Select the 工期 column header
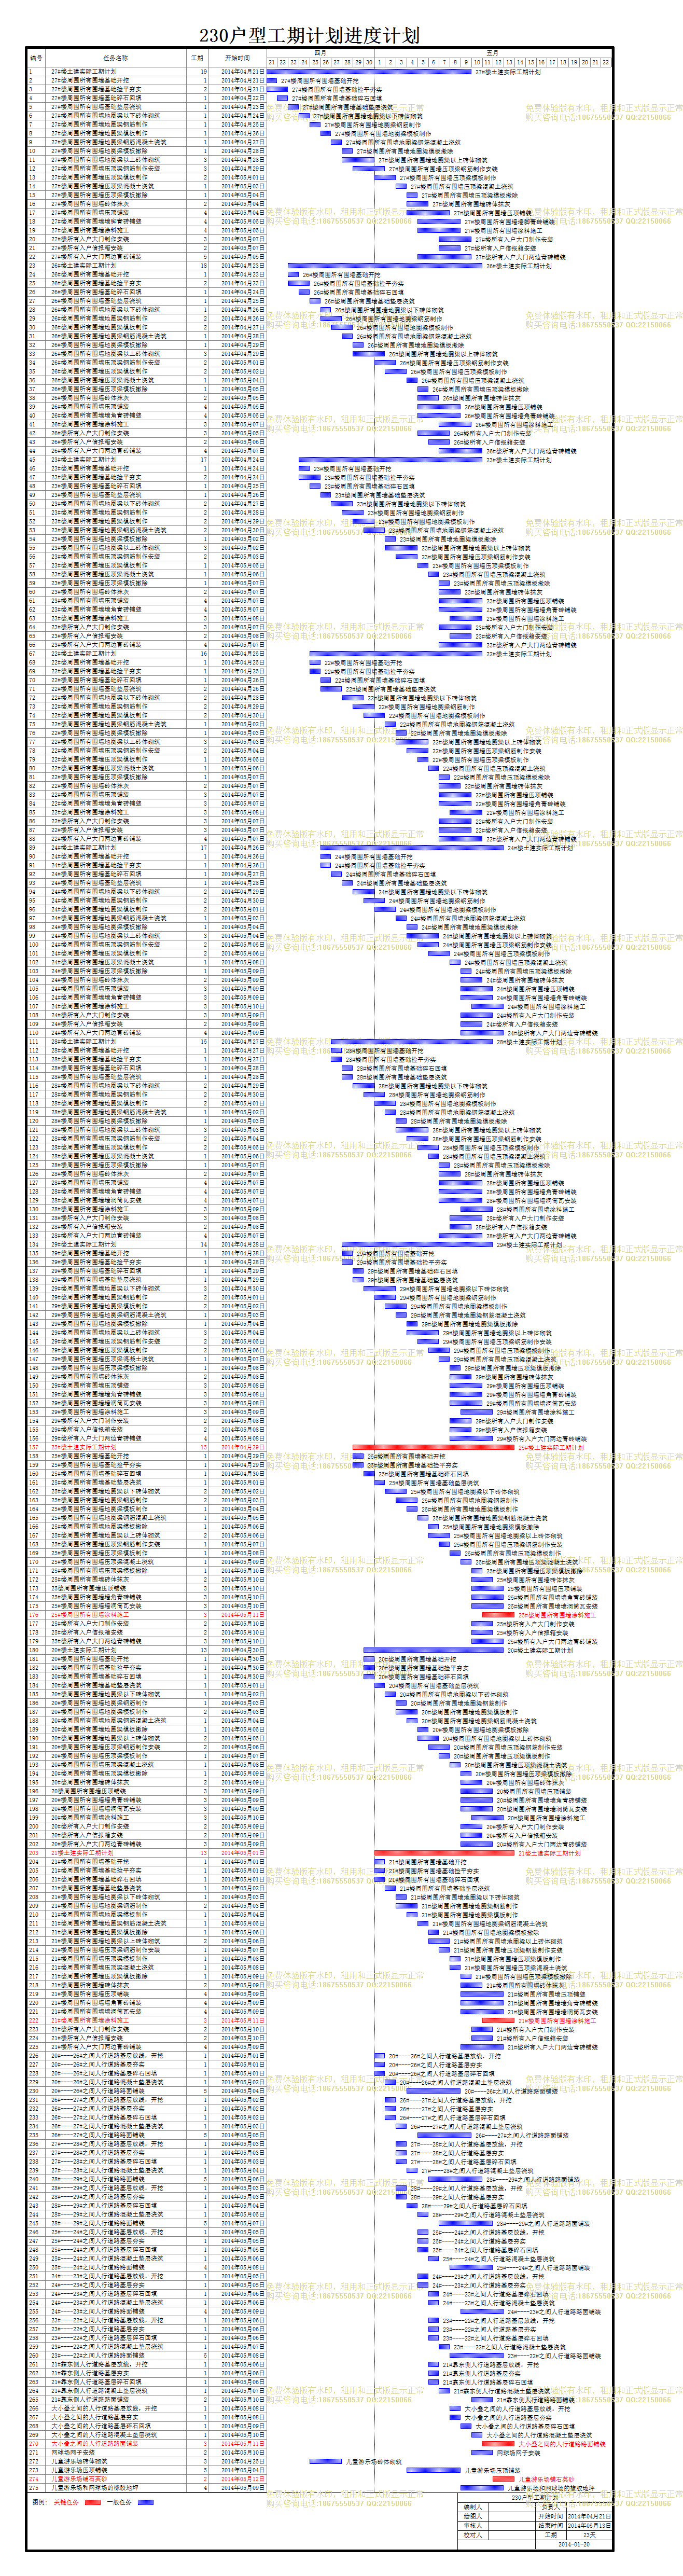Viewport: 683px width, 2576px height. click(197, 58)
